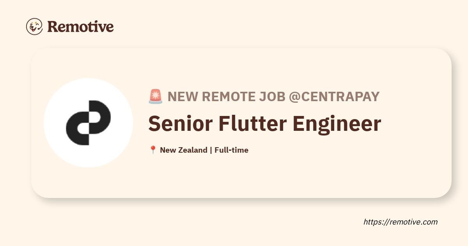Click the word Senior in the job title
Screen dimensions: 468x246
(x=180, y=123)
